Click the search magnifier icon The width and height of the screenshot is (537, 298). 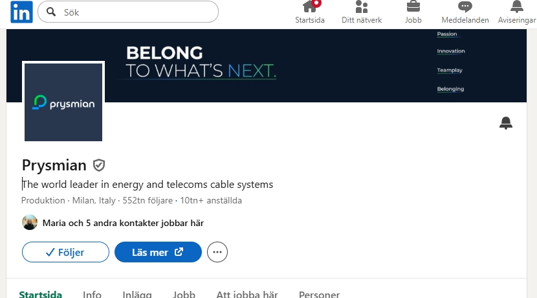coord(51,12)
